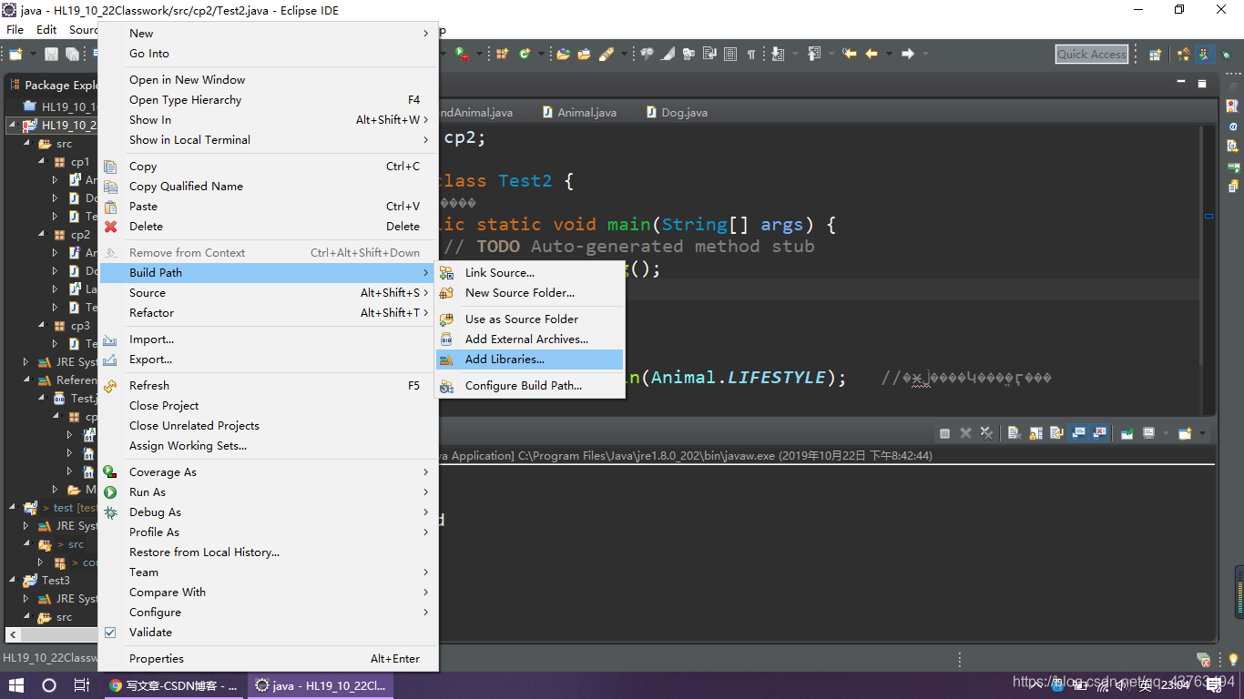This screenshot has width=1244, height=699.
Task: Choose Close Project in the context menu
Action: tap(268, 406)
